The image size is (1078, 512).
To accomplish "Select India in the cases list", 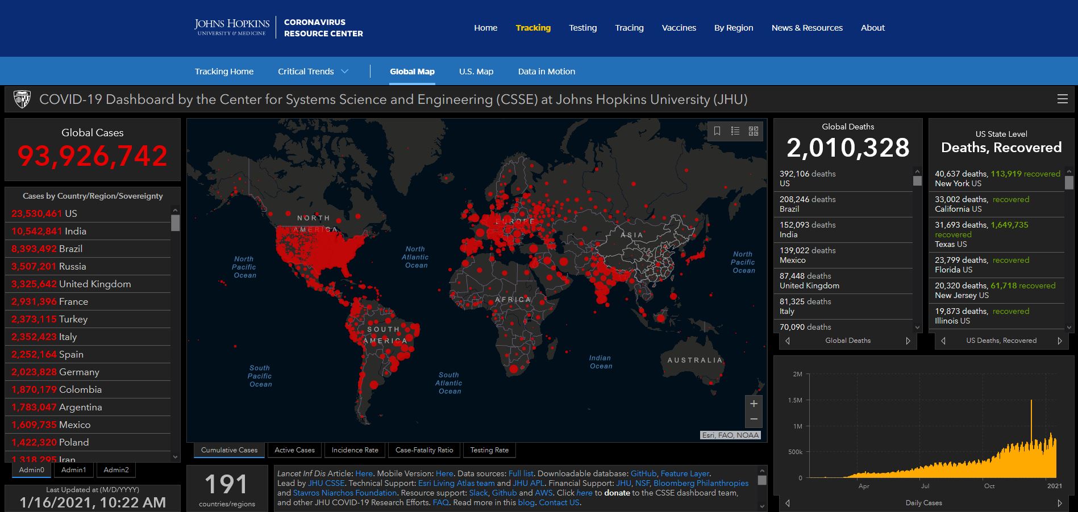I will pyautogui.click(x=76, y=231).
